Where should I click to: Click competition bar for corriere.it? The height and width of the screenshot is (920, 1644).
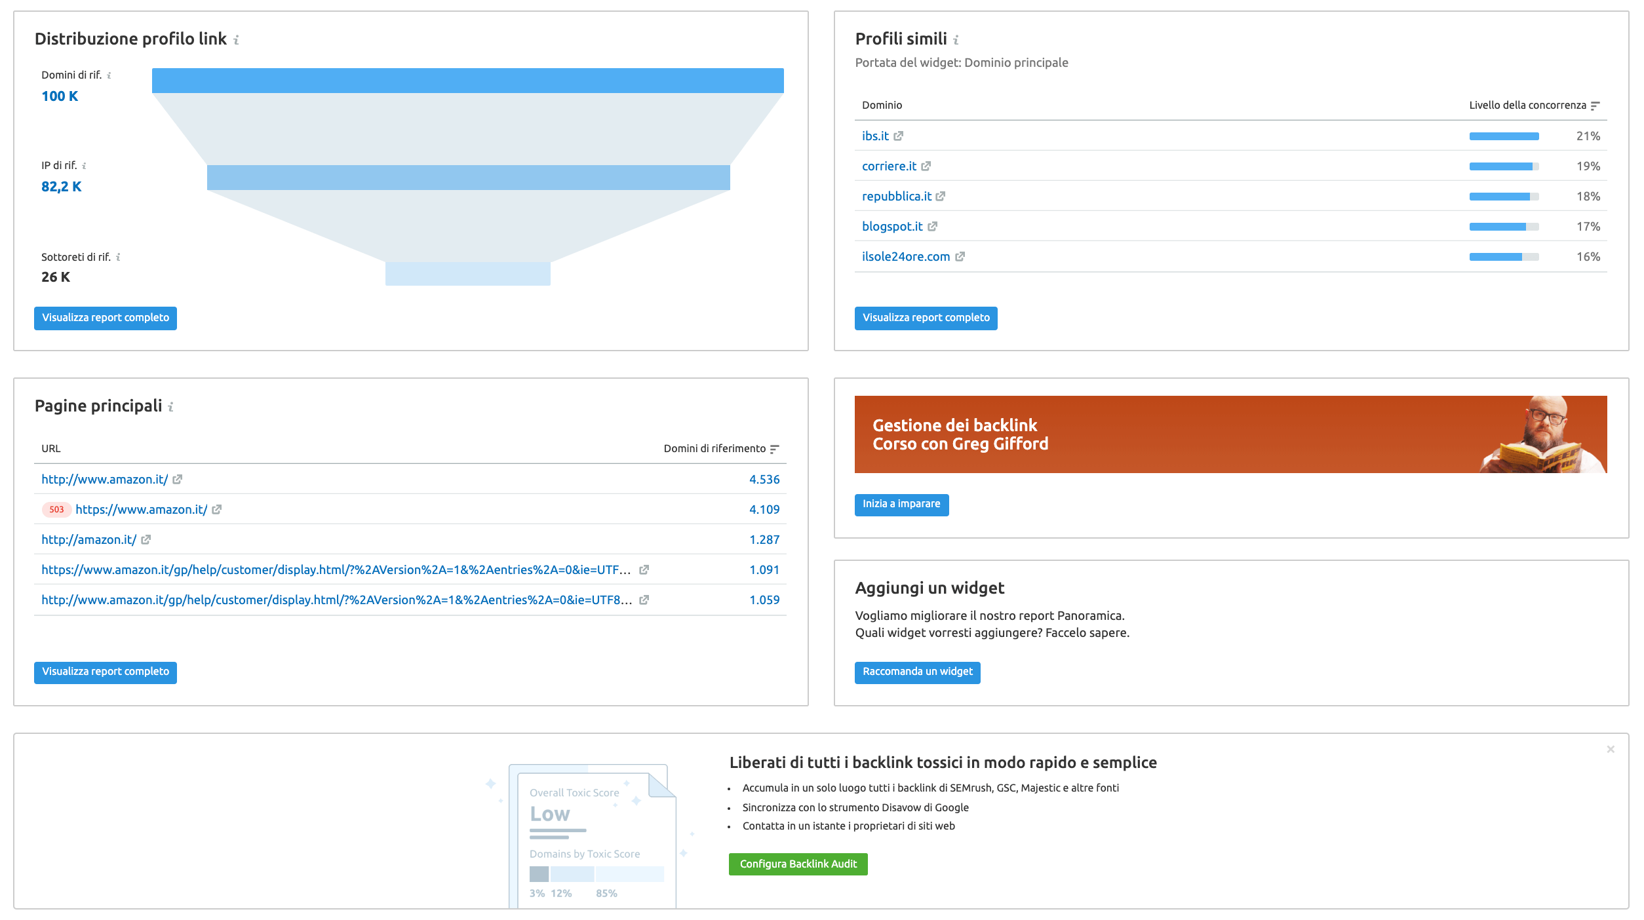[1504, 166]
